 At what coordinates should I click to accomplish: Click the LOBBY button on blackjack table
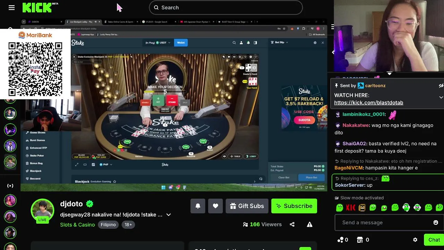tap(251, 156)
